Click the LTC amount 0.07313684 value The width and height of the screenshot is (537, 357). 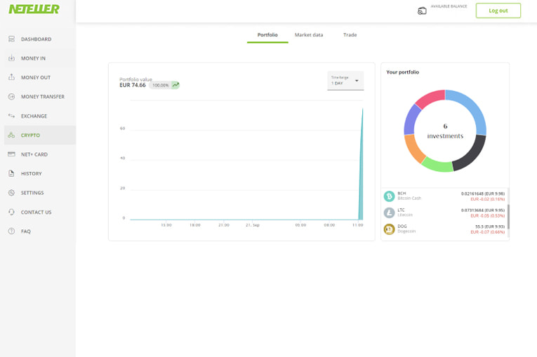(472, 210)
